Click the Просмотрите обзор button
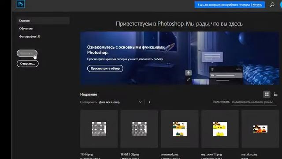 pyautogui.click(x=105, y=68)
